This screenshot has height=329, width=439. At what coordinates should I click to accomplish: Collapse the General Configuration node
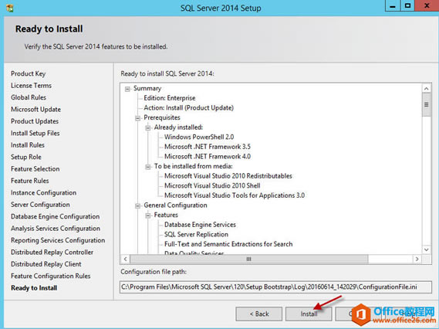(x=138, y=206)
